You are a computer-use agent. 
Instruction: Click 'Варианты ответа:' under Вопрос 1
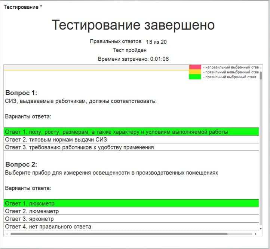click(28, 116)
